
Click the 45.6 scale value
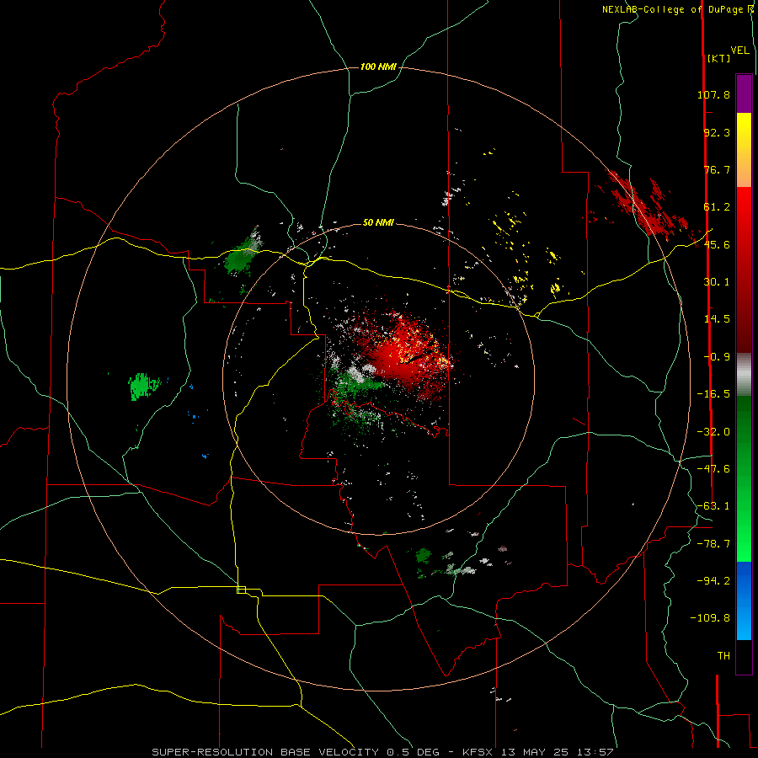(x=717, y=244)
